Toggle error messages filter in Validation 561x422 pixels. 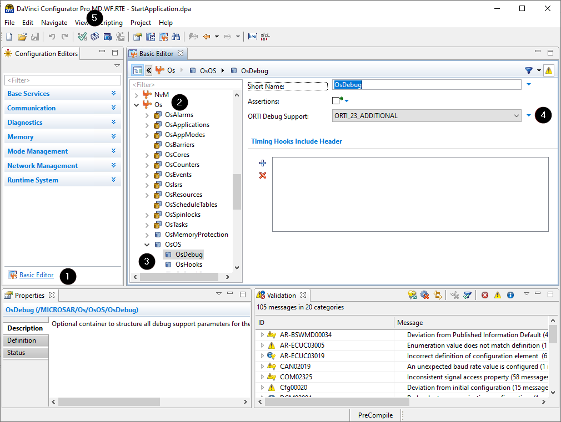[x=485, y=295]
